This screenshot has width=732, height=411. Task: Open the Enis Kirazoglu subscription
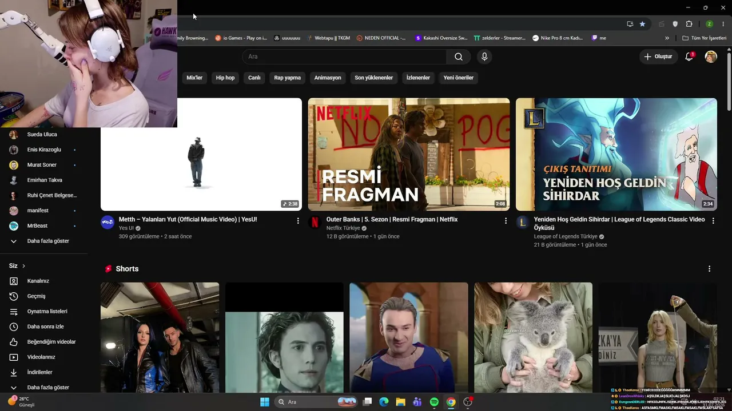coord(43,150)
